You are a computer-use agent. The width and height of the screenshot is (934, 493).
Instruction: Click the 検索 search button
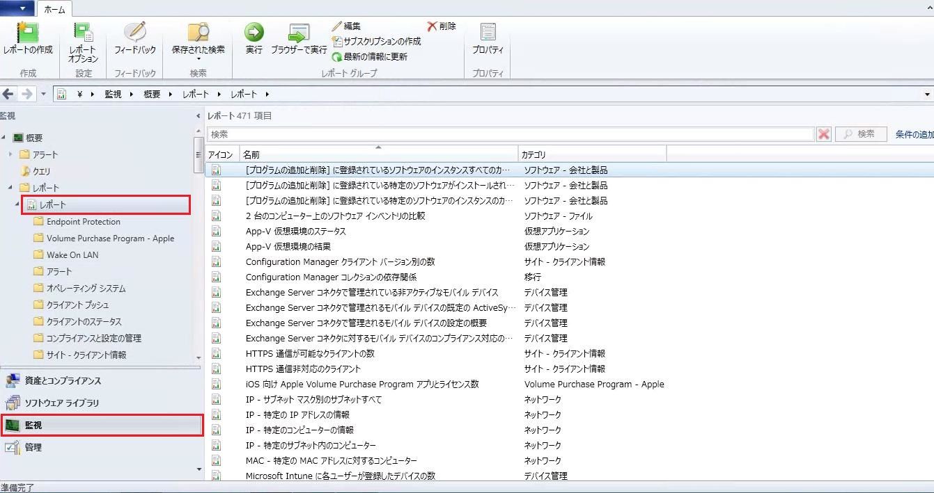click(x=861, y=134)
